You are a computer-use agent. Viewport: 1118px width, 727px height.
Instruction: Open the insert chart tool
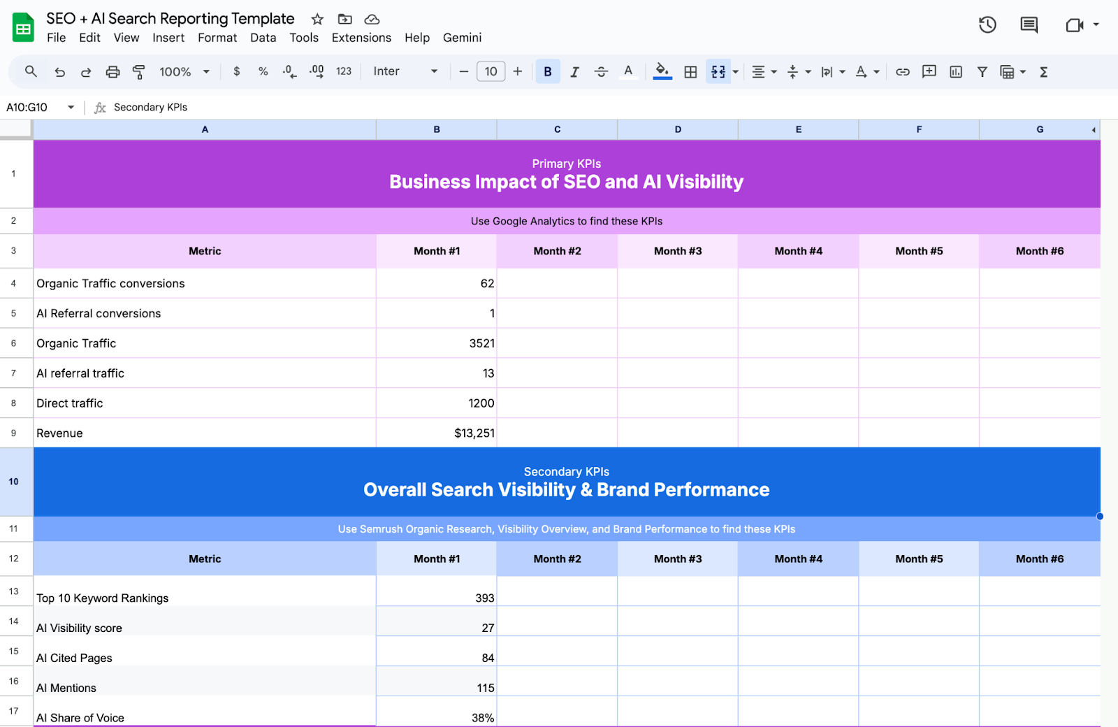[956, 71]
